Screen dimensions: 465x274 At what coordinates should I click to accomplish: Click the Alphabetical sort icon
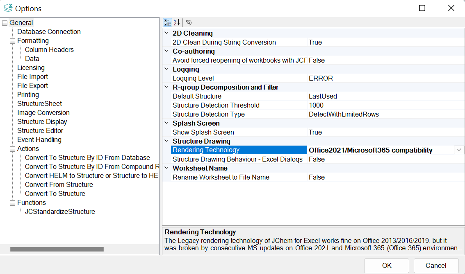[x=176, y=22]
